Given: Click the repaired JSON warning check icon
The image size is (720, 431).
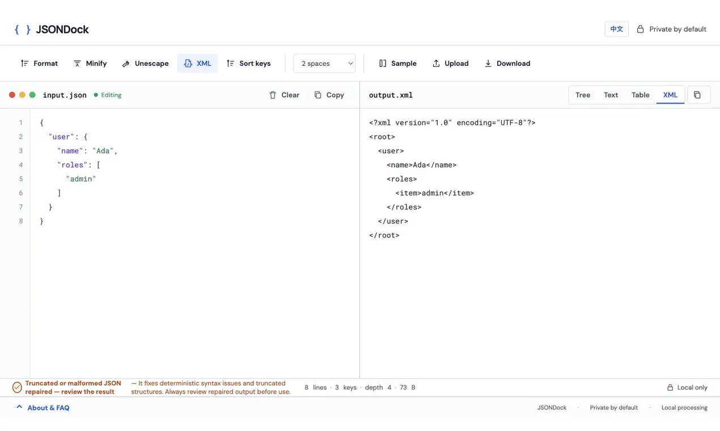Looking at the screenshot, I should [17, 387].
